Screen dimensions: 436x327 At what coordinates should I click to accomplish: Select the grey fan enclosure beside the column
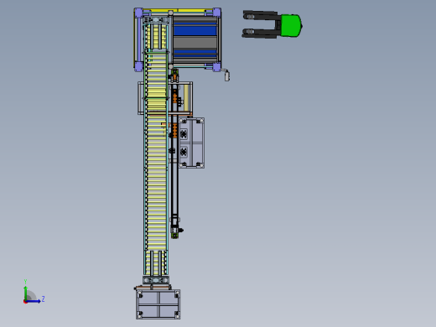tap(191, 143)
